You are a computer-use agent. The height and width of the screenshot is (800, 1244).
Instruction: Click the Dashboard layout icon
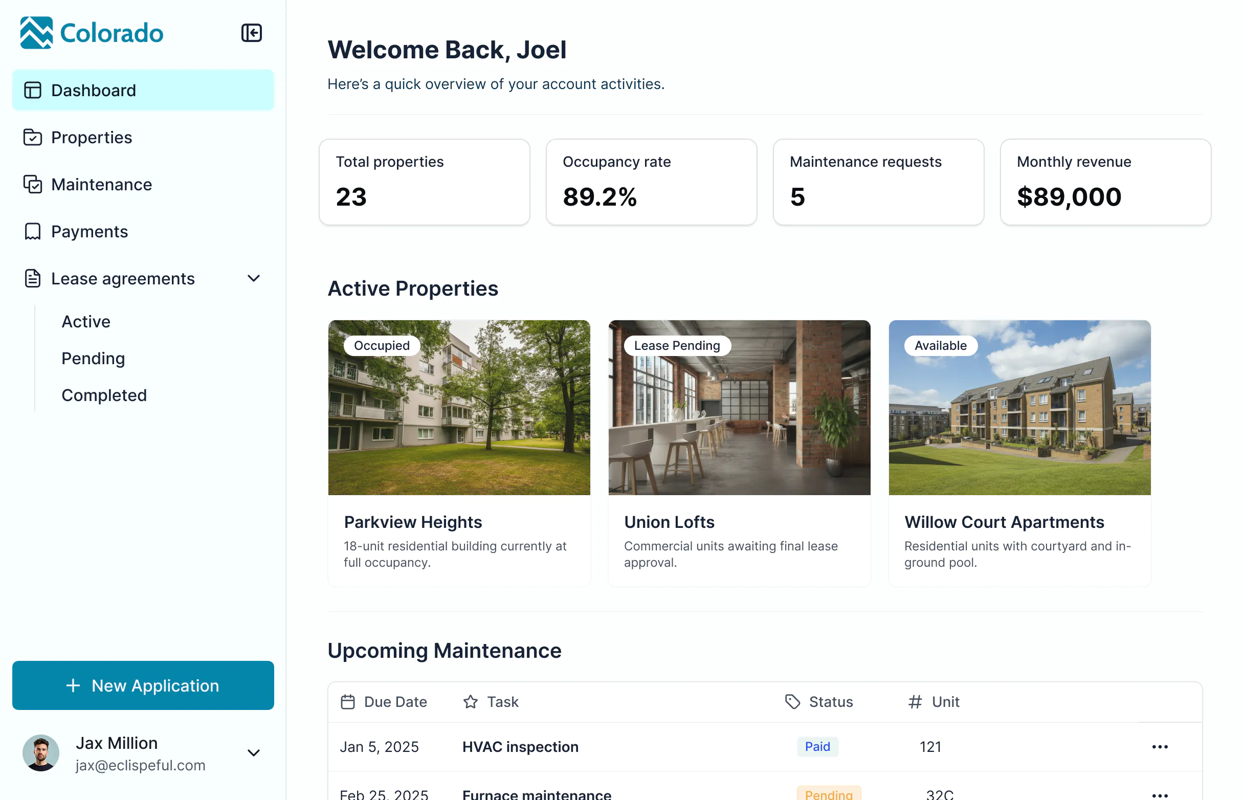pos(33,90)
